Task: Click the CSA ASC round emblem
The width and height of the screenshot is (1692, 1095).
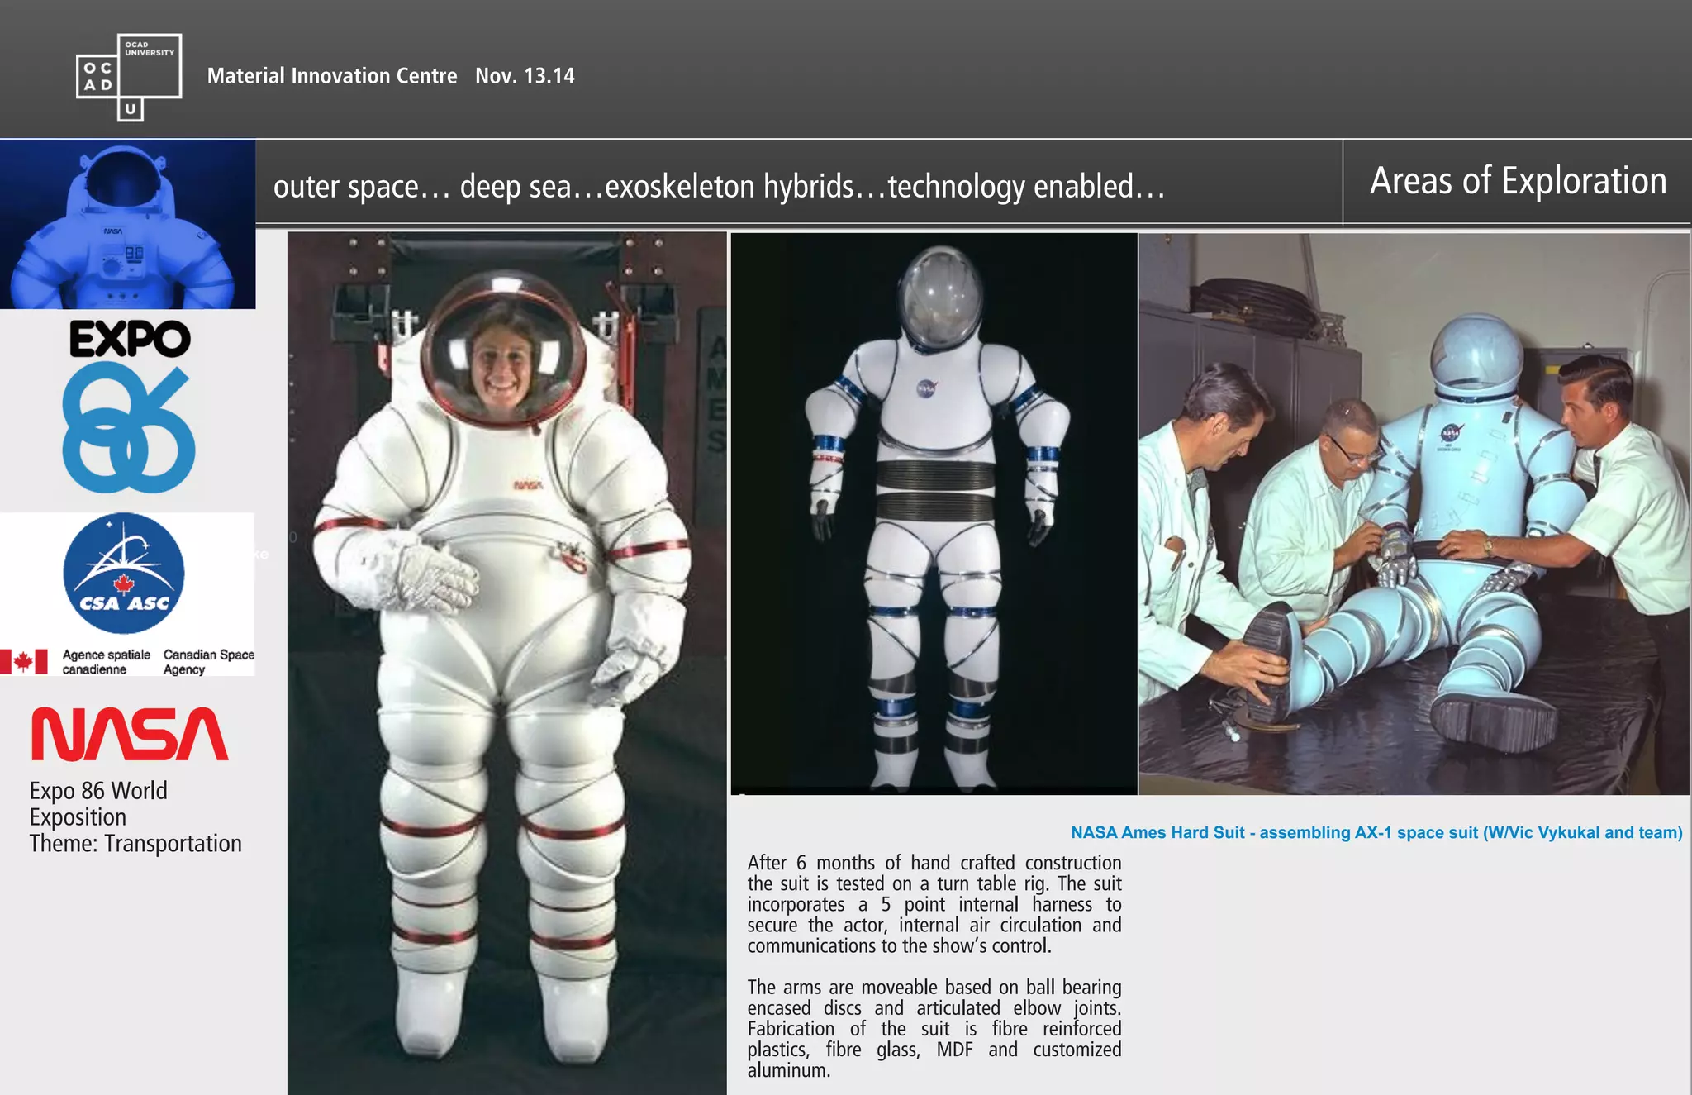Action: [x=124, y=574]
